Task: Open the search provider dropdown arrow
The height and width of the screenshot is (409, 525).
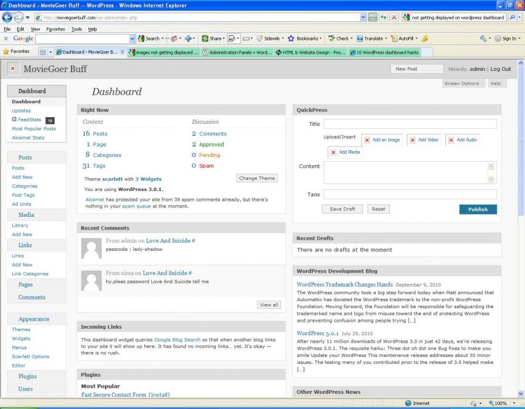Action: [520, 18]
